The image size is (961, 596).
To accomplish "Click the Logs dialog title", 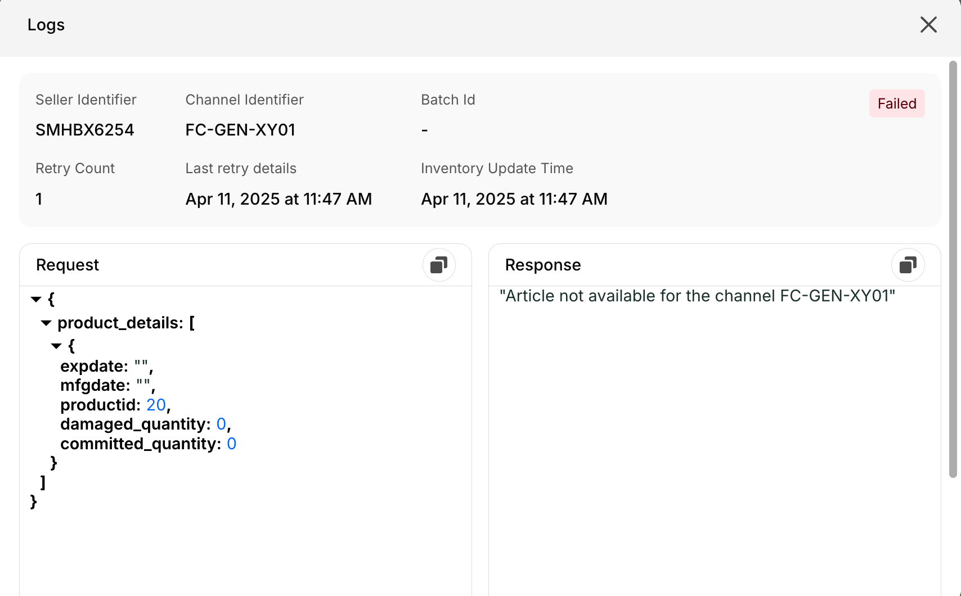I will [46, 25].
